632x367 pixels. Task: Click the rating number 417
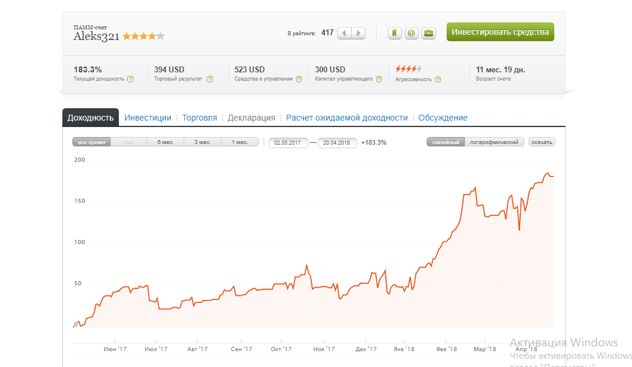pos(327,32)
